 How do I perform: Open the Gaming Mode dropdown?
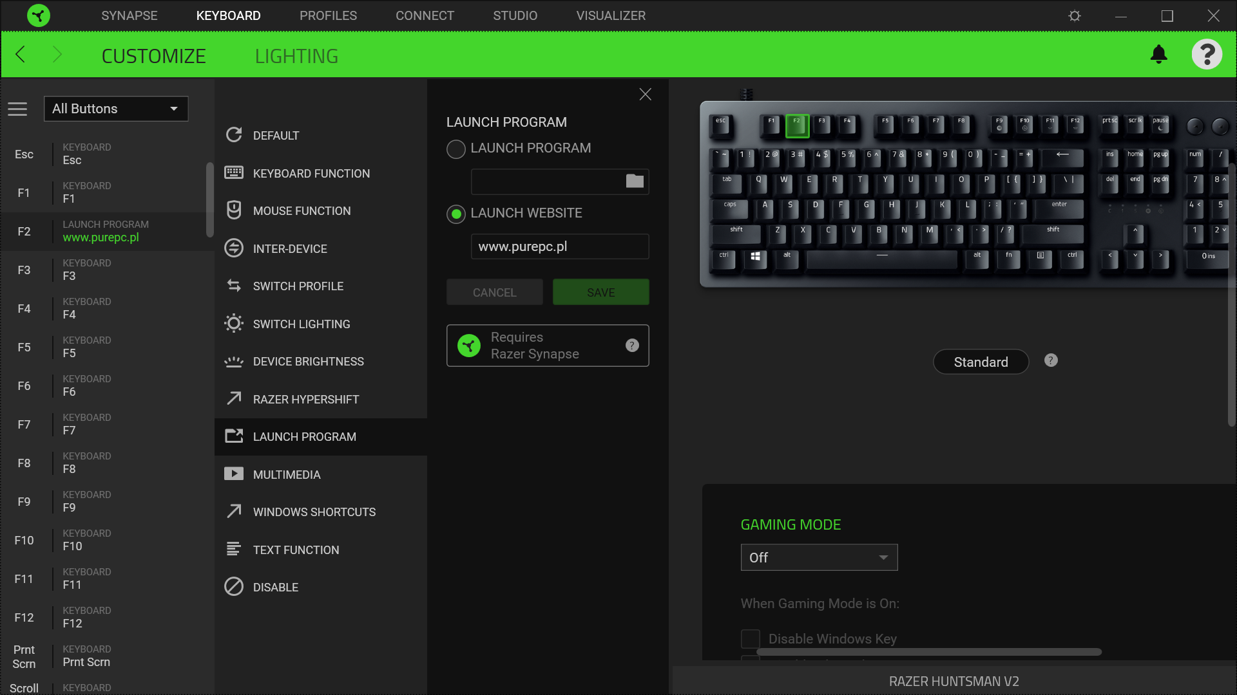[x=819, y=557]
